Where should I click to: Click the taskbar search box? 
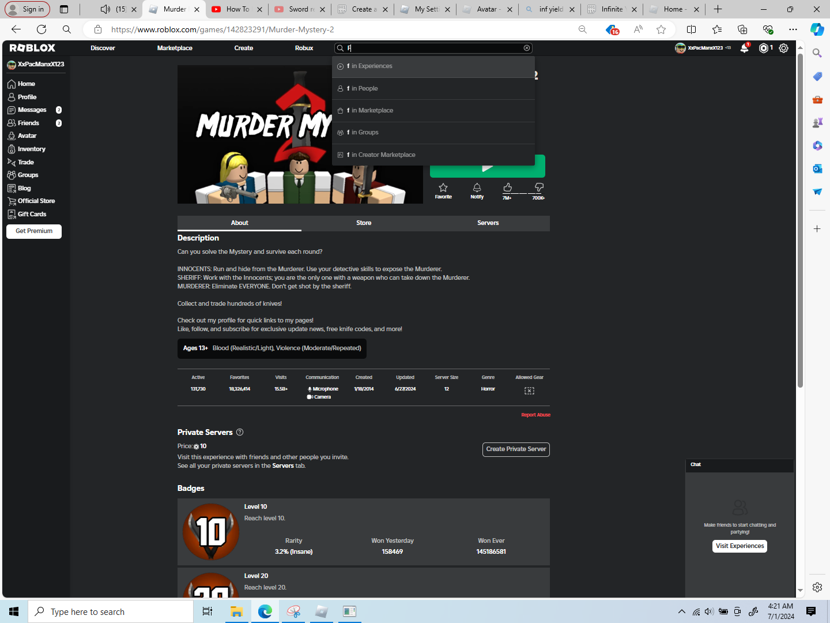pyautogui.click(x=111, y=611)
